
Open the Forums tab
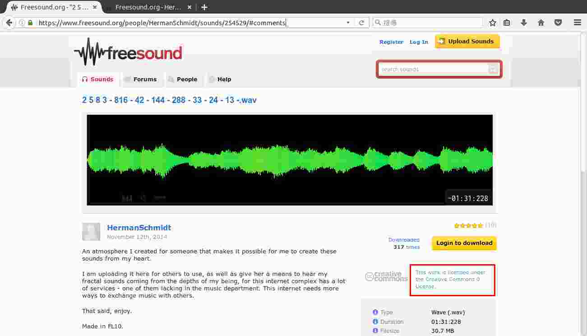tap(140, 79)
